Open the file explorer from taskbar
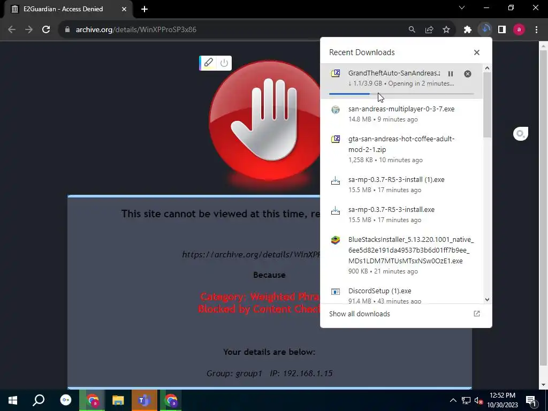Screen dimensions: 548x411 (118, 400)
